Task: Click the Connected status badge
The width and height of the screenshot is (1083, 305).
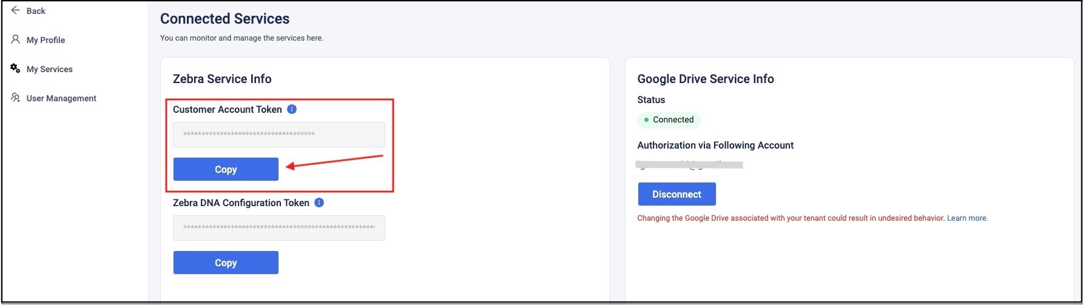Action: point(669,120)
